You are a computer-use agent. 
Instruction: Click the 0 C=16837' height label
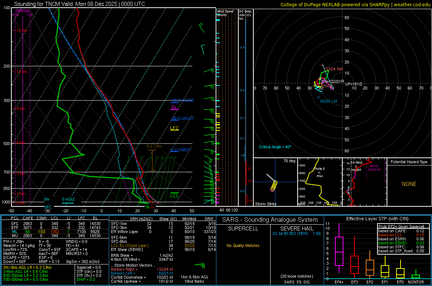(x=180, y=150)
